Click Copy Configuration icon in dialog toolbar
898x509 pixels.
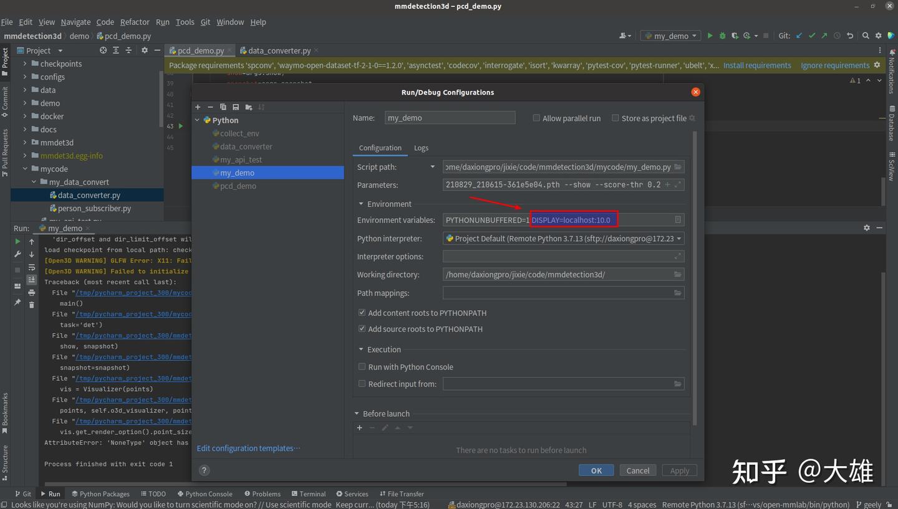click(x=223, y=107)
